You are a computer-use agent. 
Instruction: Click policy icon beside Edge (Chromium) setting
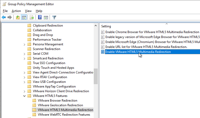click(x=103, y=42)
